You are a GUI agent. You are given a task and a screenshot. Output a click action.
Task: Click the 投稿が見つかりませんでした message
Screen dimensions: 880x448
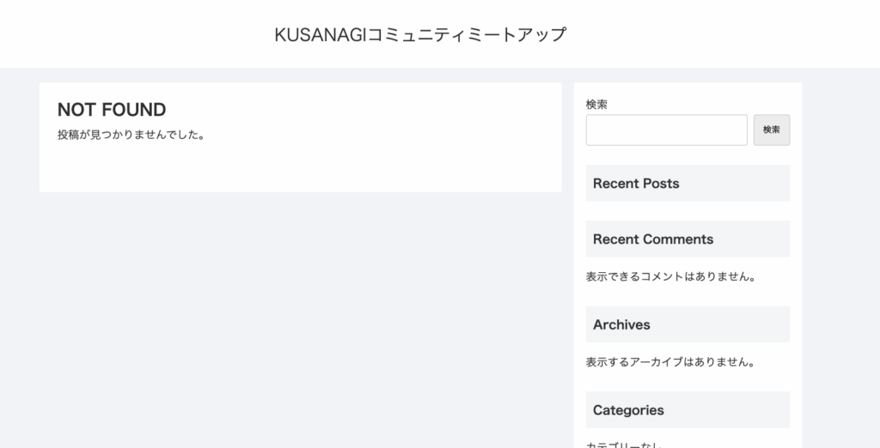click(131, 135)
